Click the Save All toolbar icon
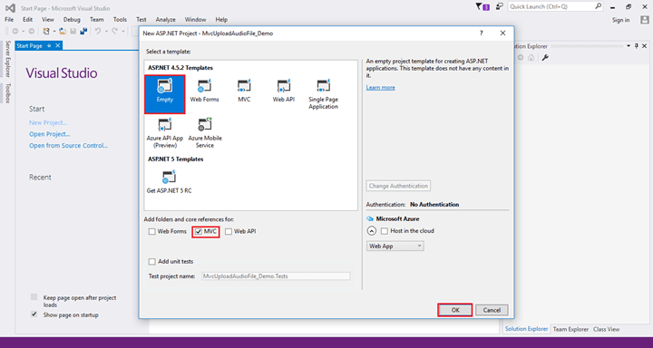 coord(83,31)
